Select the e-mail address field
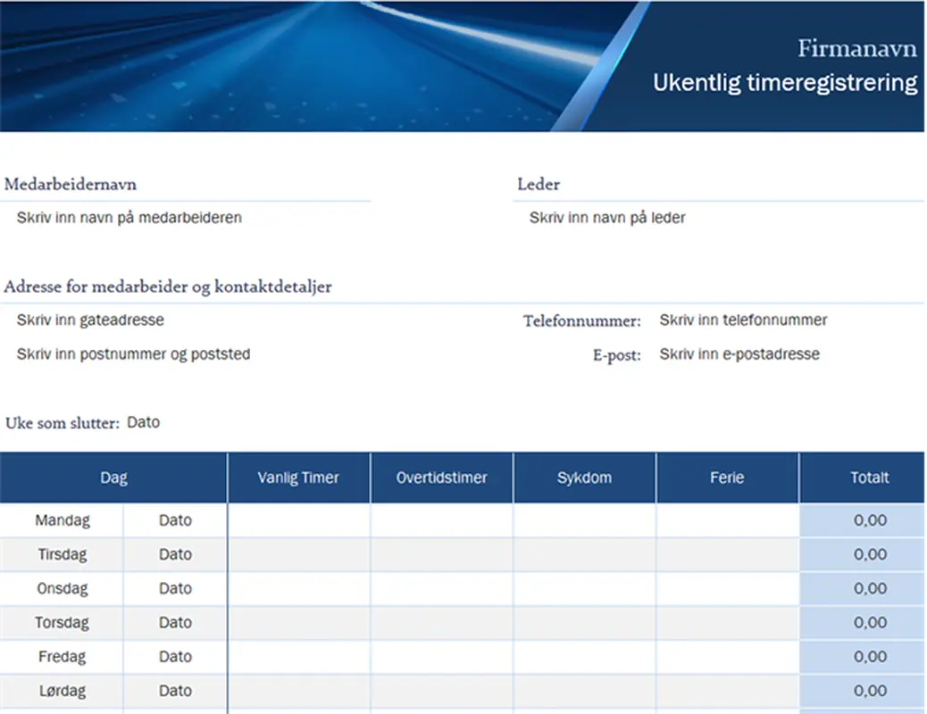This screenshot has height=714, width=927. (x=740, y=353)
